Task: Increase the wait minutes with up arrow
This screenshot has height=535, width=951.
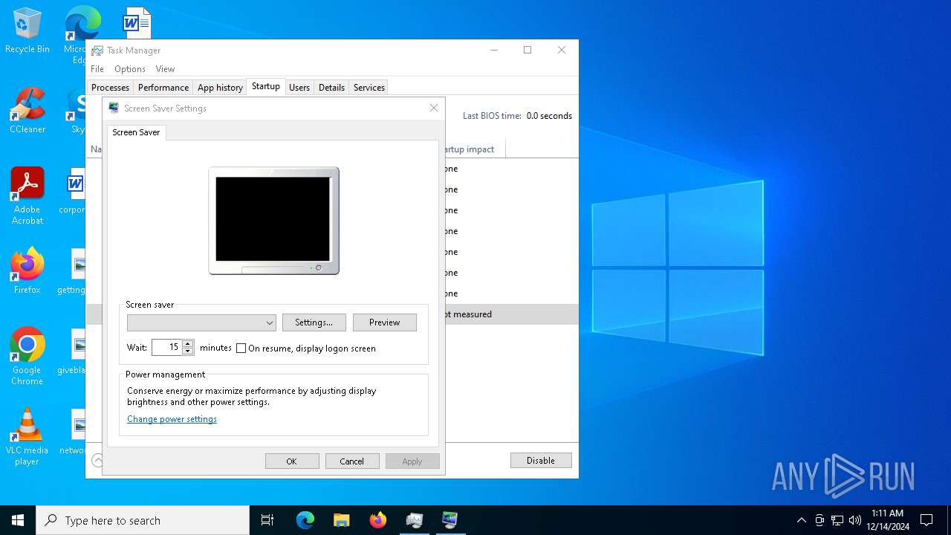Action: coord(188,343)
